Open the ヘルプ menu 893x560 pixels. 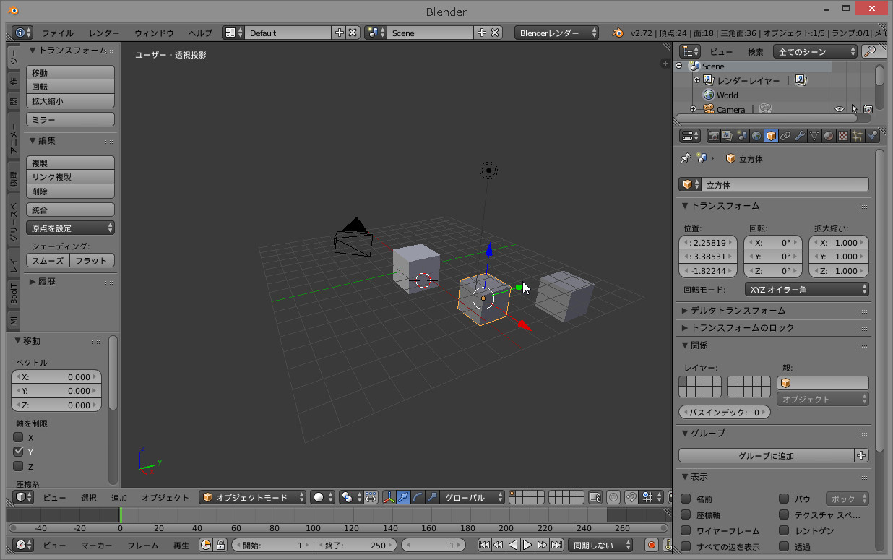coord(200,33)
